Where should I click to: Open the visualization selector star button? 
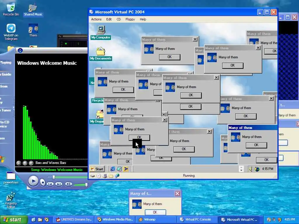(x=19, y=163)
